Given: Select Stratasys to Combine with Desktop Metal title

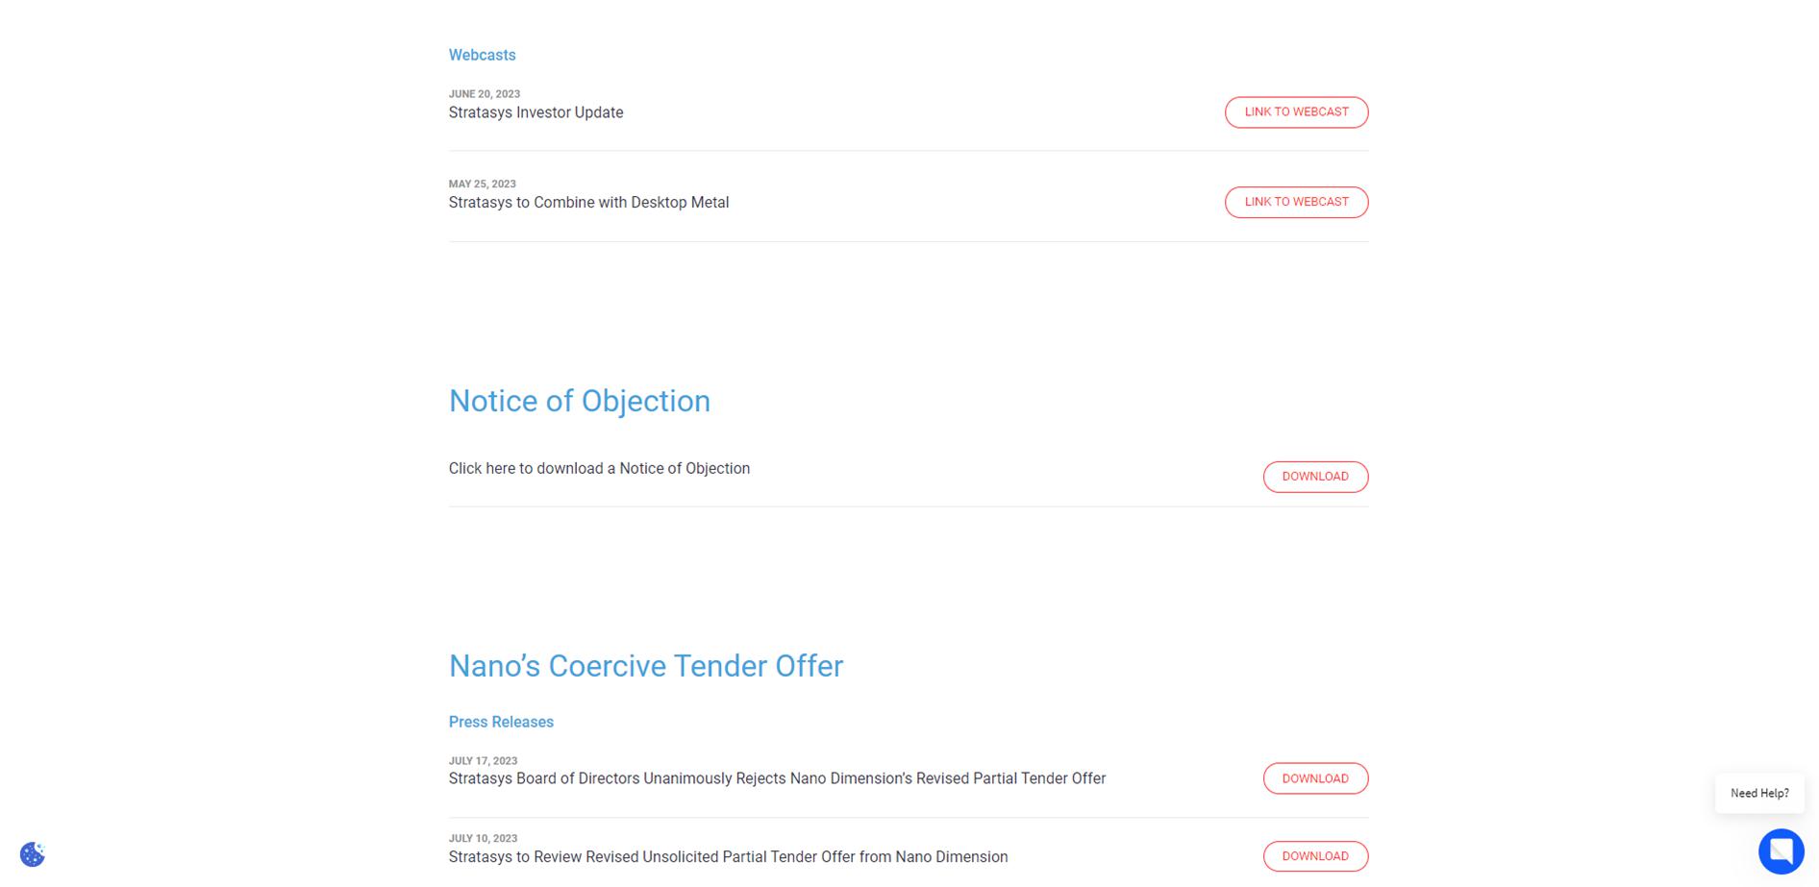Looking at the screenshot, I should 588,203.
